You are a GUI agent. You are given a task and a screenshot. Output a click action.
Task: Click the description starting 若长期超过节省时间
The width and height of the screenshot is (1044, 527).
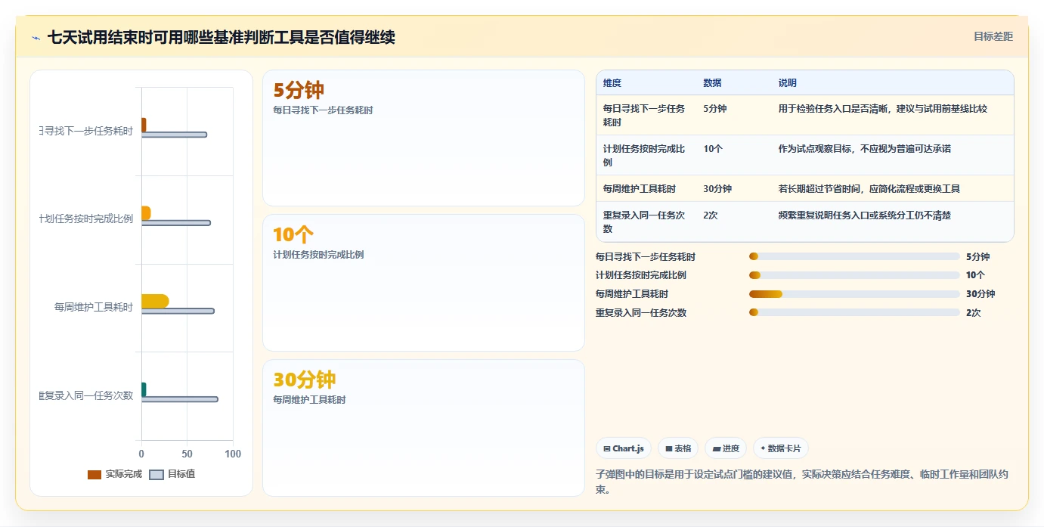[869, 189]
